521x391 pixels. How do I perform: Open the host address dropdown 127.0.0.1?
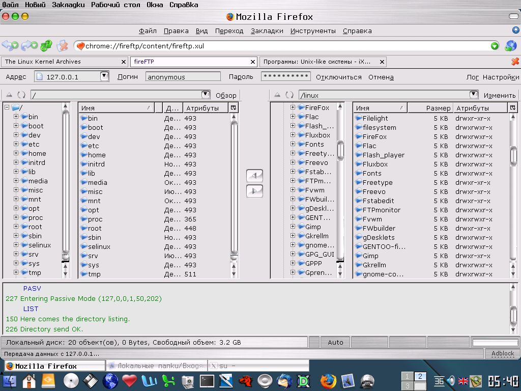coord(104,76)
